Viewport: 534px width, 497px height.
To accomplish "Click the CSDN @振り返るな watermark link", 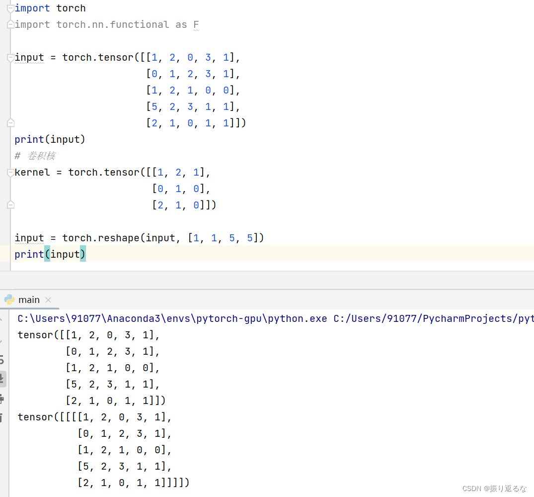I will coord(495,489).
